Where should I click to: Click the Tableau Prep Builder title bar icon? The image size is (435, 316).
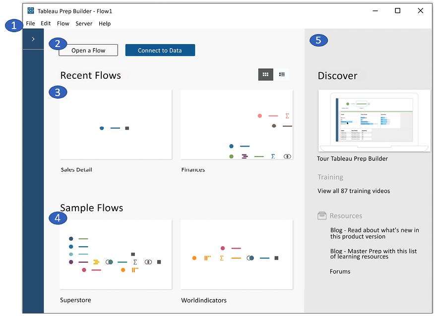(31, 11)
